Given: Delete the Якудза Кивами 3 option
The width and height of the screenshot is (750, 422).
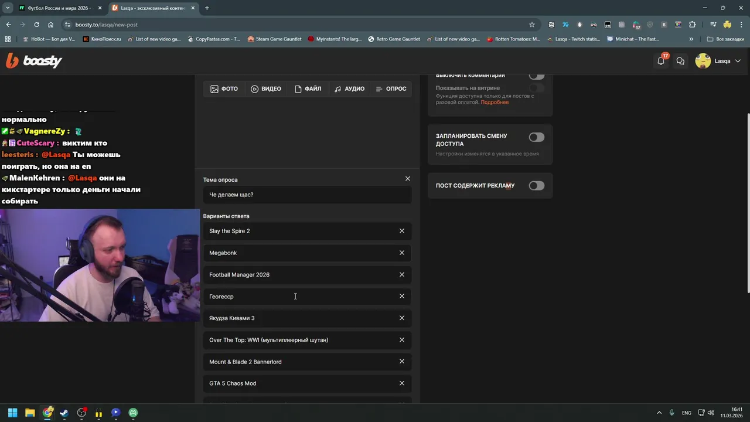Looking at the screenshot, I should [402, 318].
